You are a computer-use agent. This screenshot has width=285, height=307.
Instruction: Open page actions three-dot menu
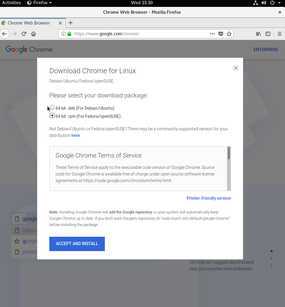(212, 34)
